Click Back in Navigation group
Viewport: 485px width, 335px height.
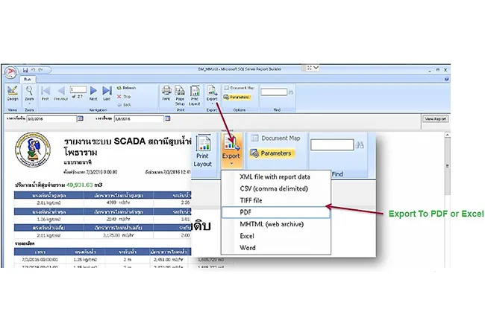[x=125, y=105]
